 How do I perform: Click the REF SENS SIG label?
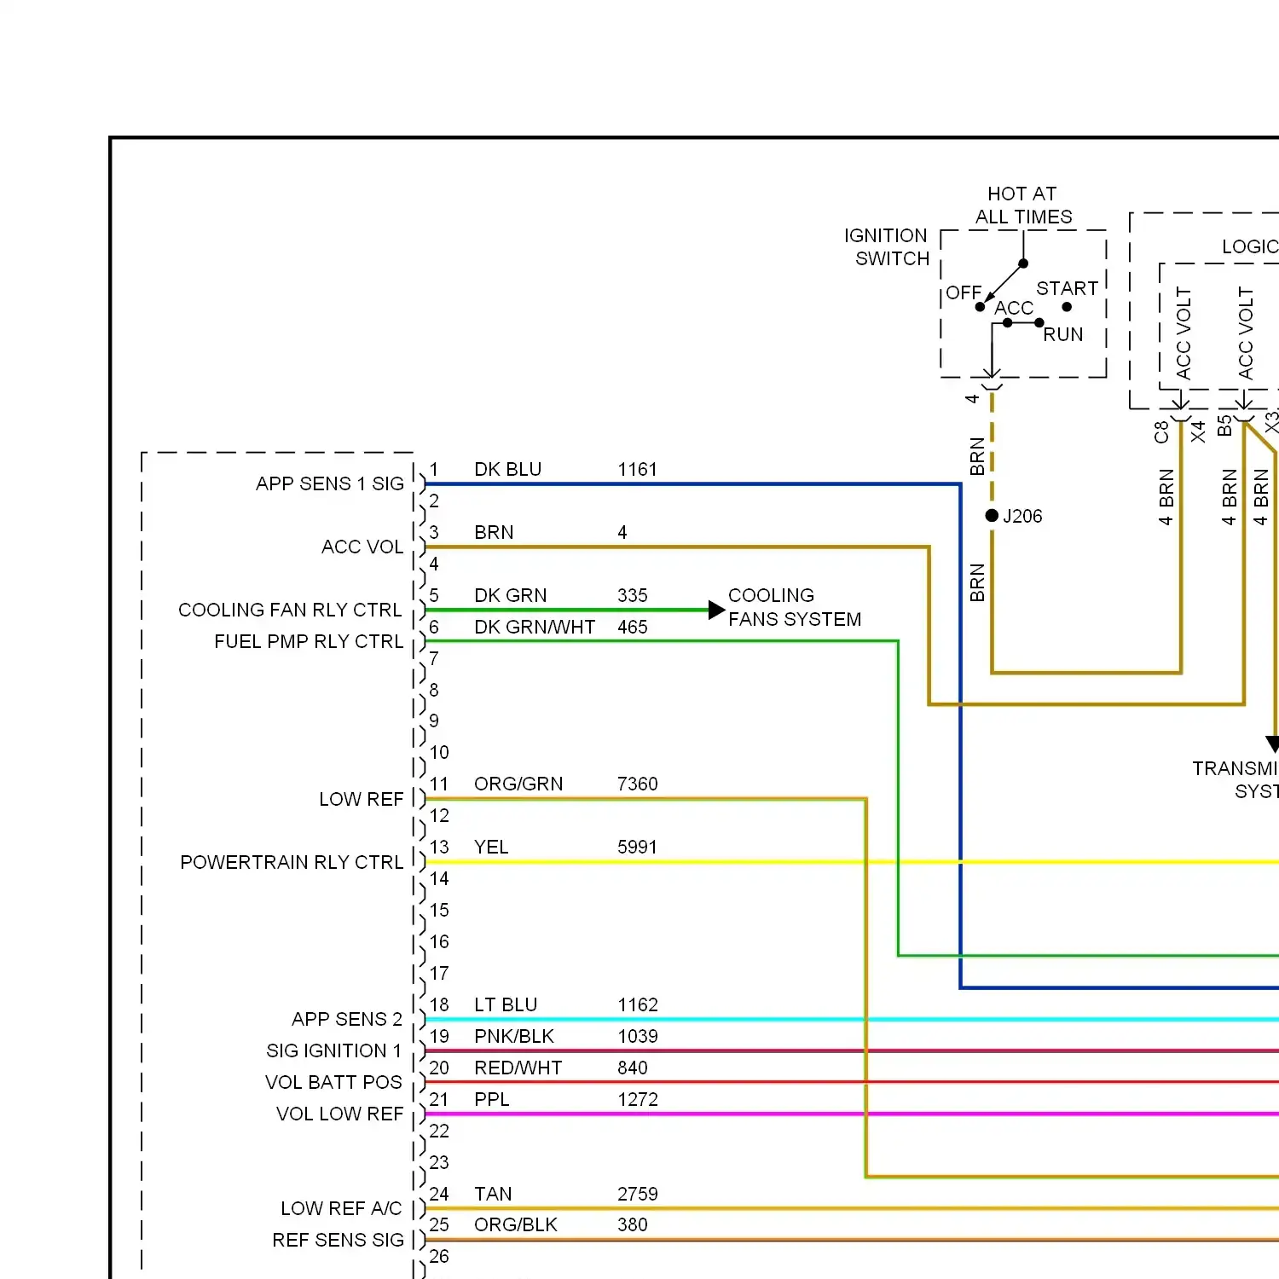coord(338,1240)
